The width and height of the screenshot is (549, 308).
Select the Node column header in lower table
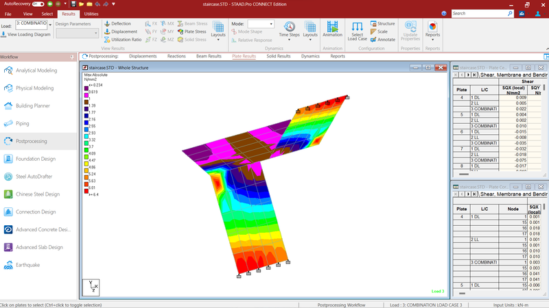point(513,209)
